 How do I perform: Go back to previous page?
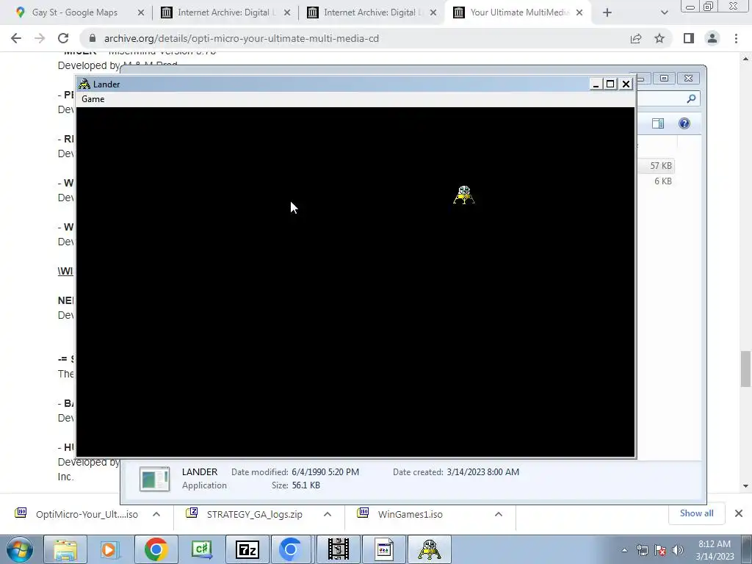16,38
